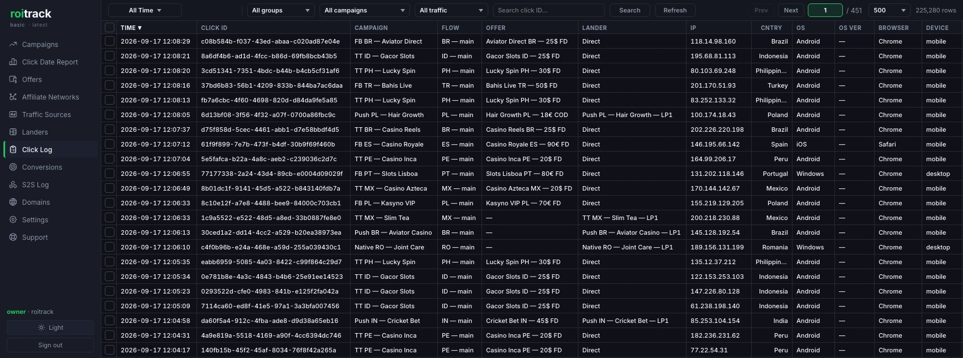This screenshot has width=963, height=358.
Task: Click the Offers sidebar icon
Action: [13, 79]
